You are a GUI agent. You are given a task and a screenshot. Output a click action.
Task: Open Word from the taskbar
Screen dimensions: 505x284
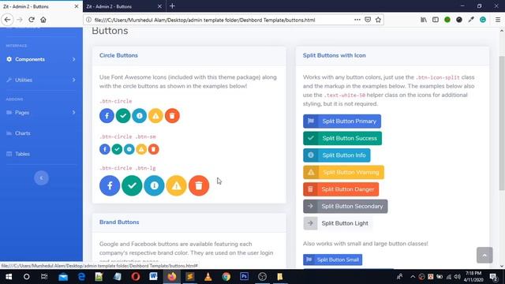pyautogui.click(x=153, y=277)
